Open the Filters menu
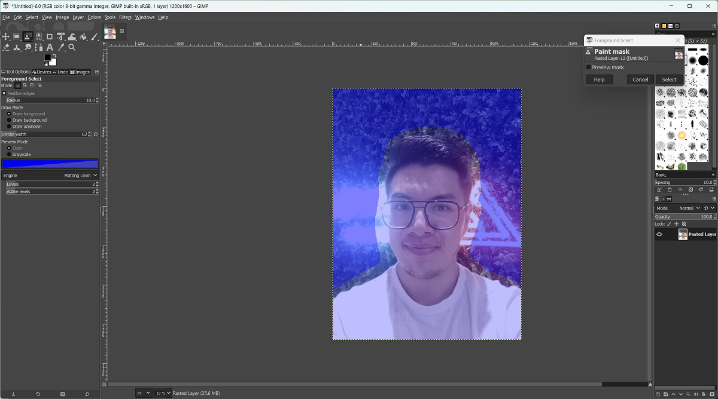 [x=125, y=17]
